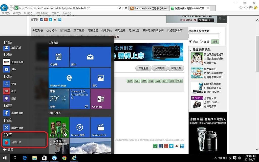The image size is (259, 162).
Task: Open 新聞 app in the Start list
Action: pos(24,91)
